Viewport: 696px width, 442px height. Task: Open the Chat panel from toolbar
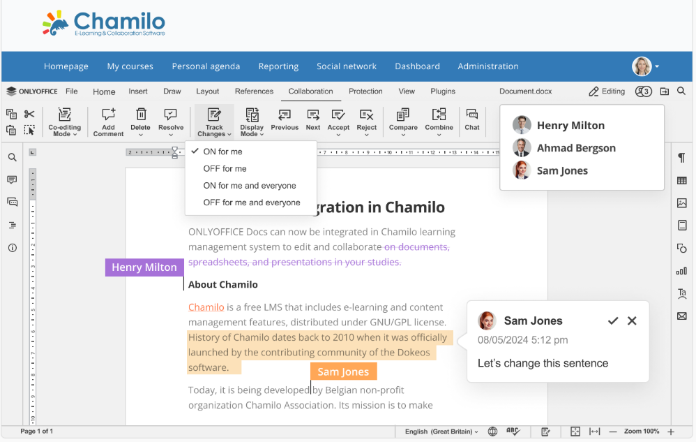point(472,120)
